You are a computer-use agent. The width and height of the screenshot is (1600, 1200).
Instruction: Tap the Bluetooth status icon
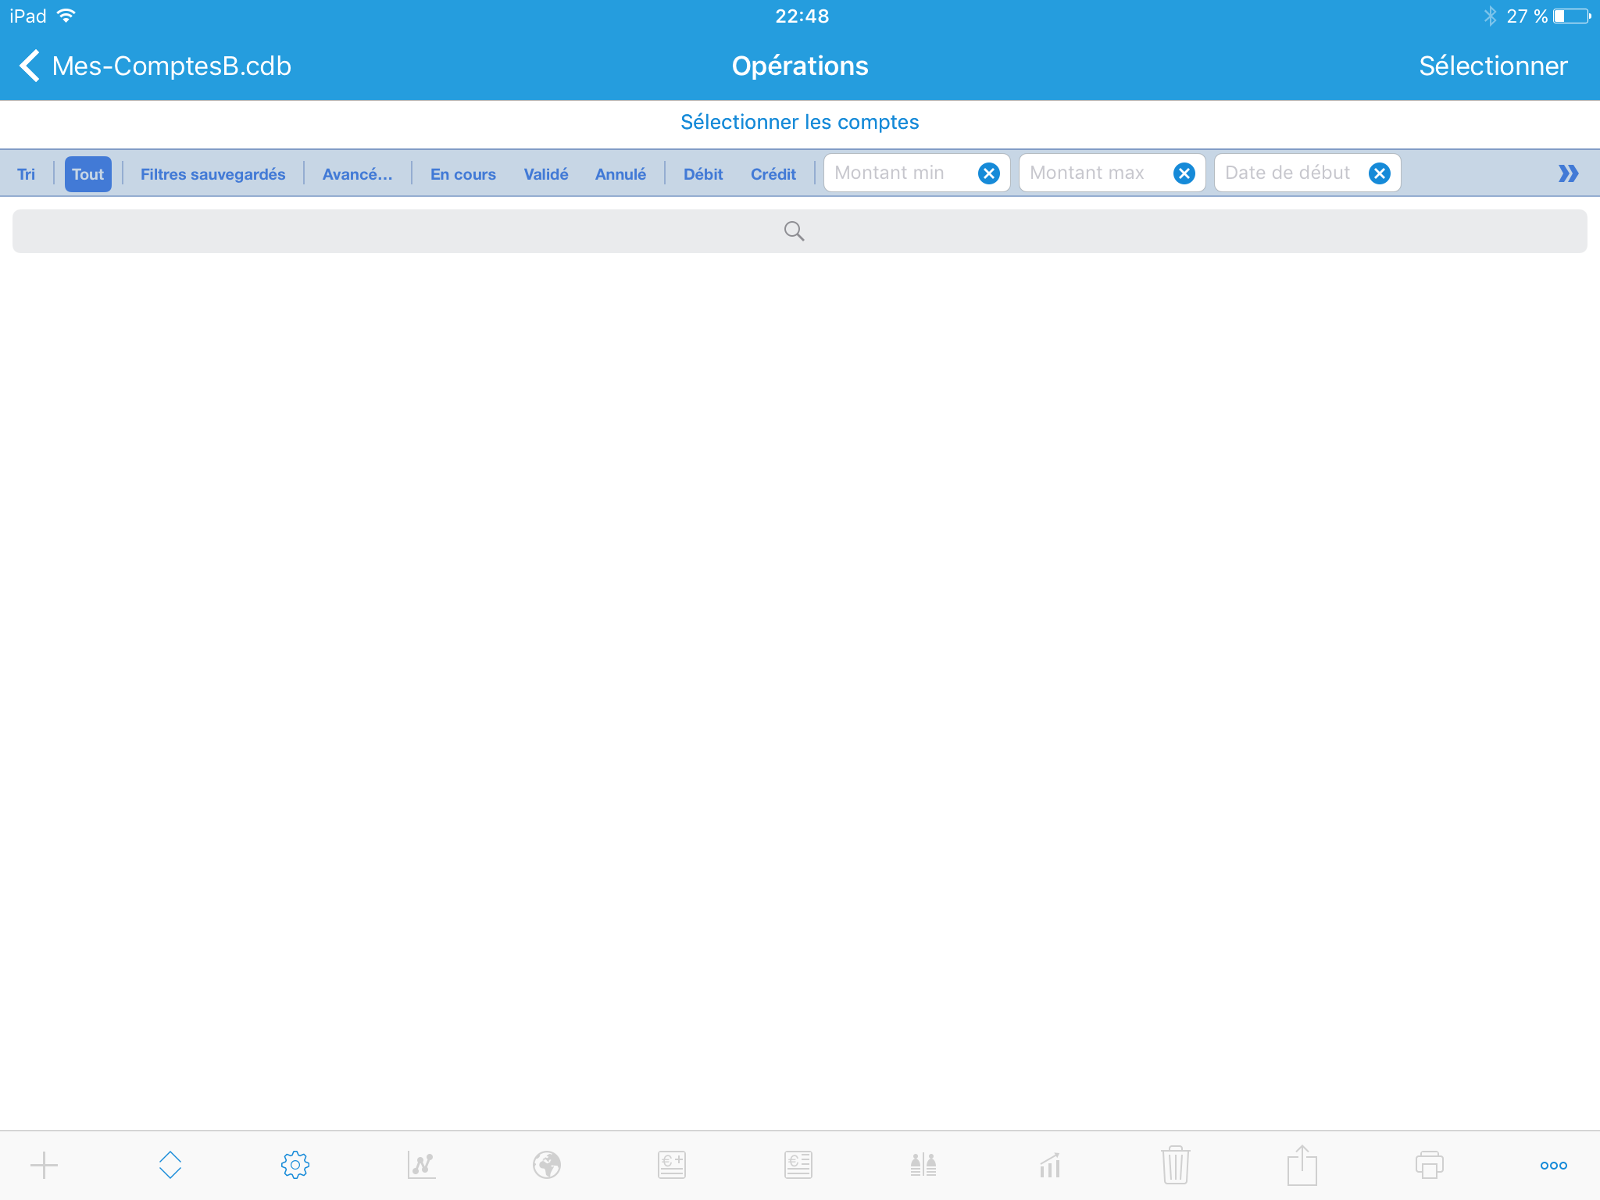[1490, 16]
